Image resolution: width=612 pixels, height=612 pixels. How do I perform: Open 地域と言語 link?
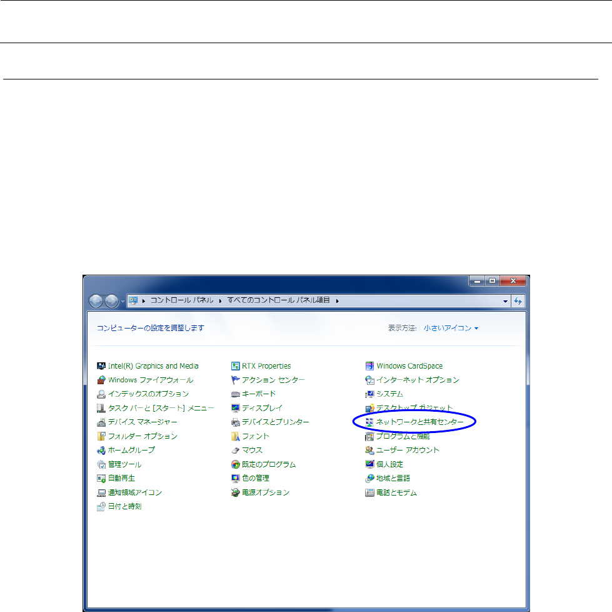[x=393, y=478]
